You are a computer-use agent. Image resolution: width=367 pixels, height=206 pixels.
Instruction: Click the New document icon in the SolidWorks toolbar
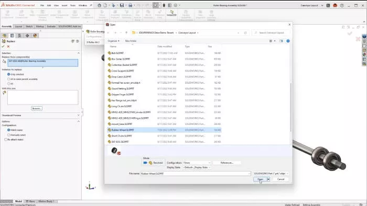tap(105, 5)
